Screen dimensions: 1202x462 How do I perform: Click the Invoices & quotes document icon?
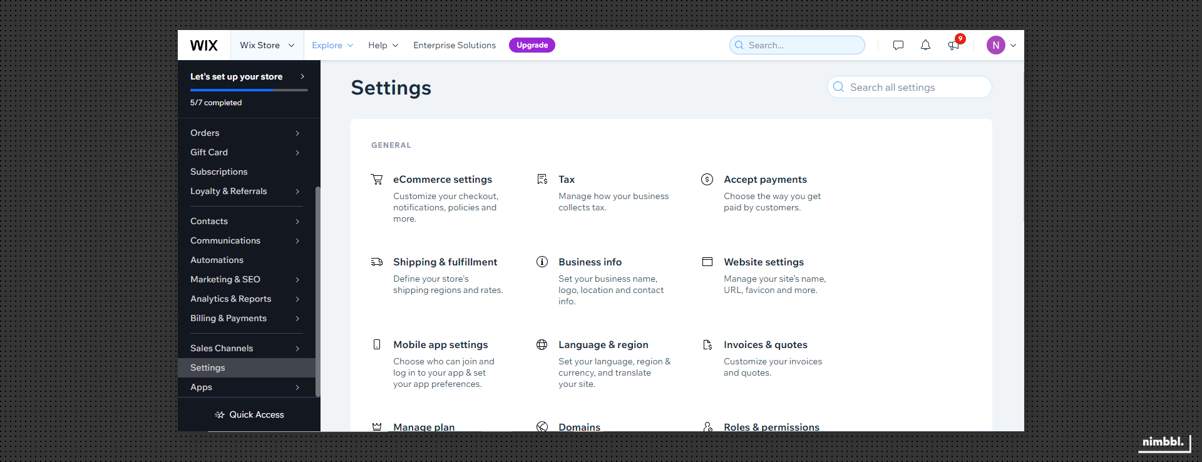(x=707, y=344)
